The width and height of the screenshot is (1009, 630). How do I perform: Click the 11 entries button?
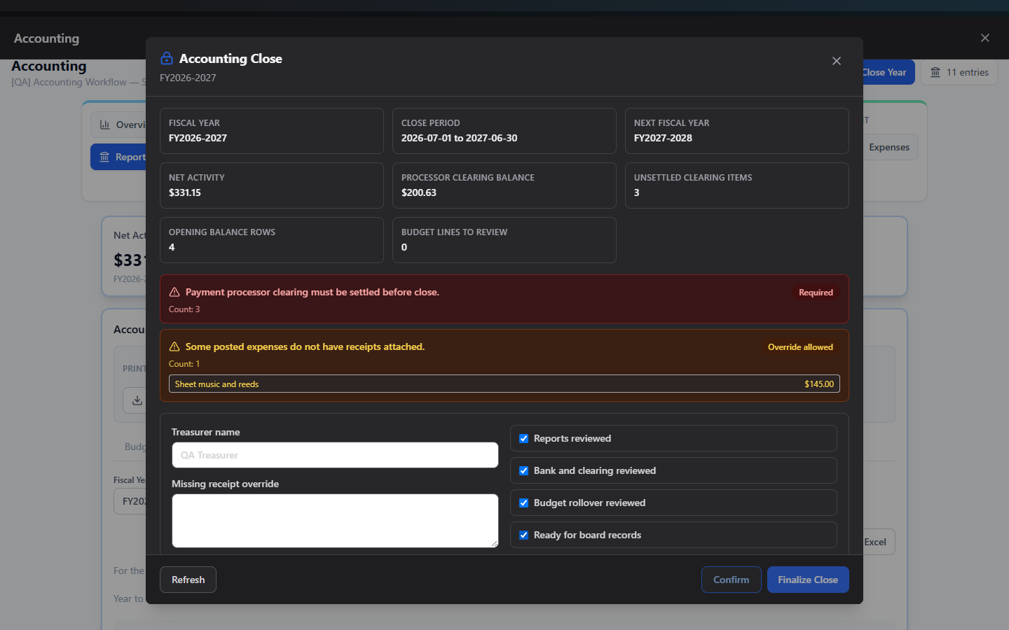(x=959, y=72)
